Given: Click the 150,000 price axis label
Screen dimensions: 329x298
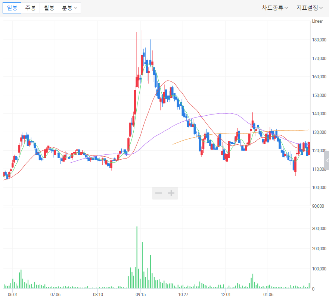Looking at the screenshot, I should coord(319,95).
